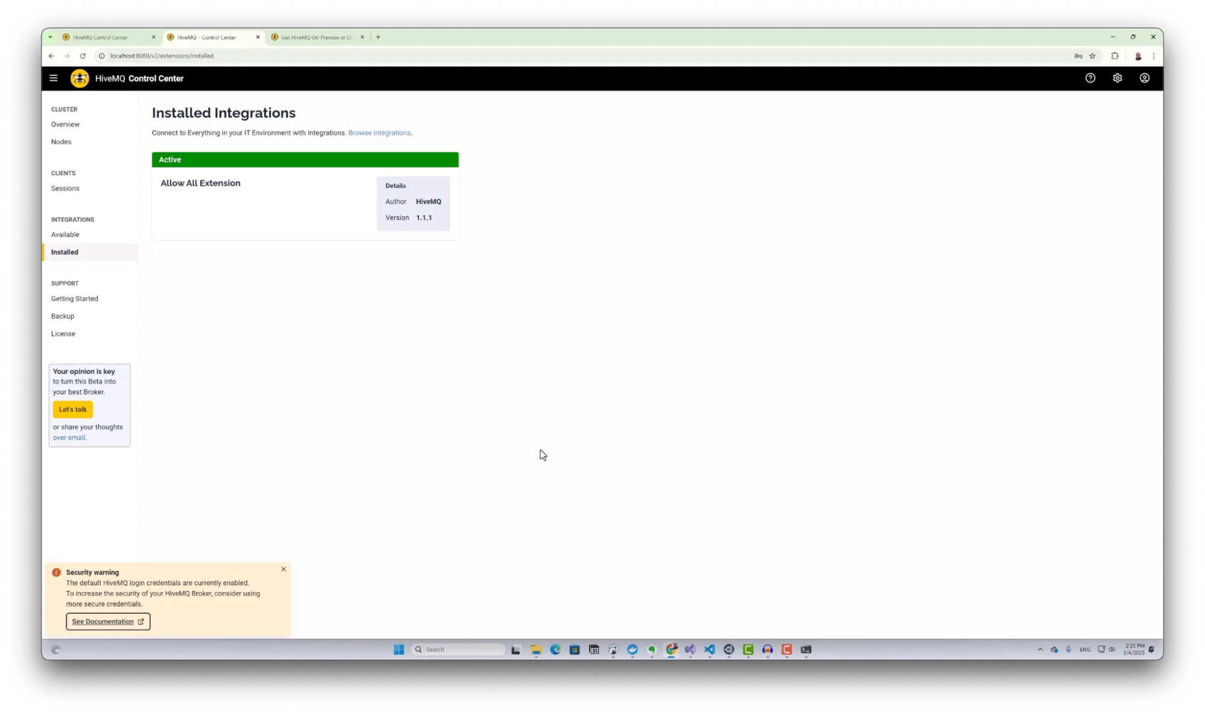Viewport: 1205px width, 715px height.
Task: Open the hamburger navigation menu
Action: click(x=54, y=78)
